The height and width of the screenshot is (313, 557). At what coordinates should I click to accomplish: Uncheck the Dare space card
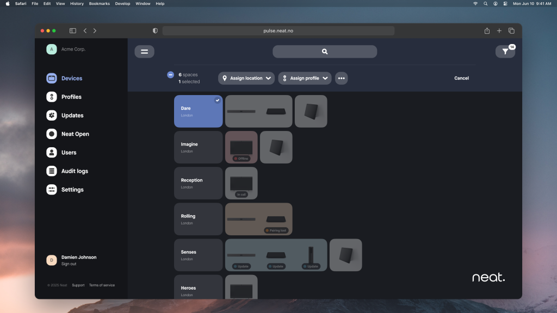tap(198, 111)
